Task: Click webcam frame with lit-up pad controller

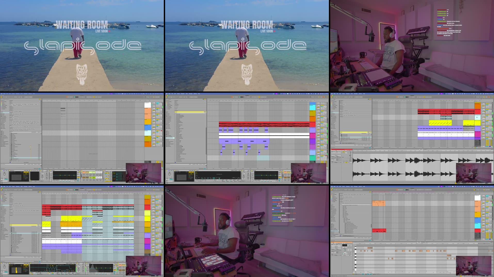Action: [x=247, y=231]
